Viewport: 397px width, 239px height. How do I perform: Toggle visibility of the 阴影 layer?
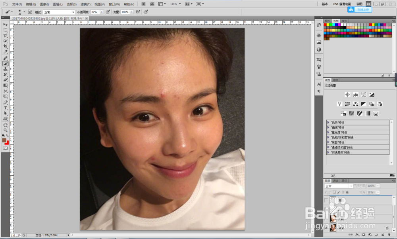(326, 200)
